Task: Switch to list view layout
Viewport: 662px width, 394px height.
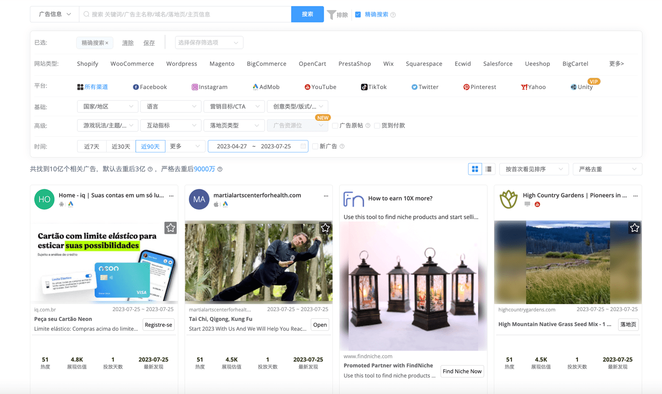Action: pos(488,169)
